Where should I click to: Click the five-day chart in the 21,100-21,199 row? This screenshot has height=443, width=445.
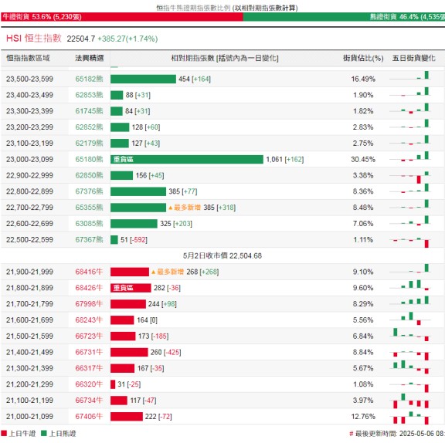coord(410,401)
